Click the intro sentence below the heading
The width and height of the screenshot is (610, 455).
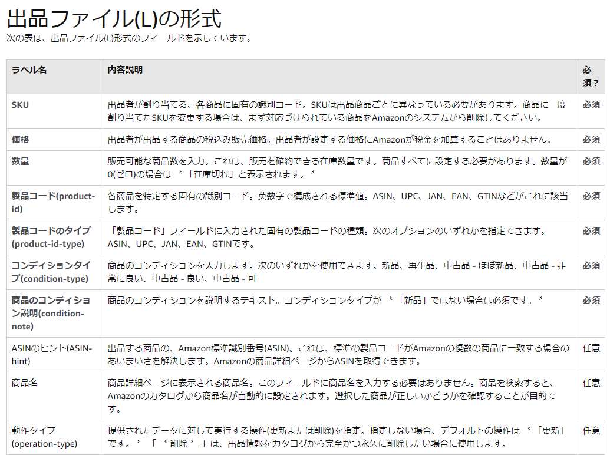129,38
